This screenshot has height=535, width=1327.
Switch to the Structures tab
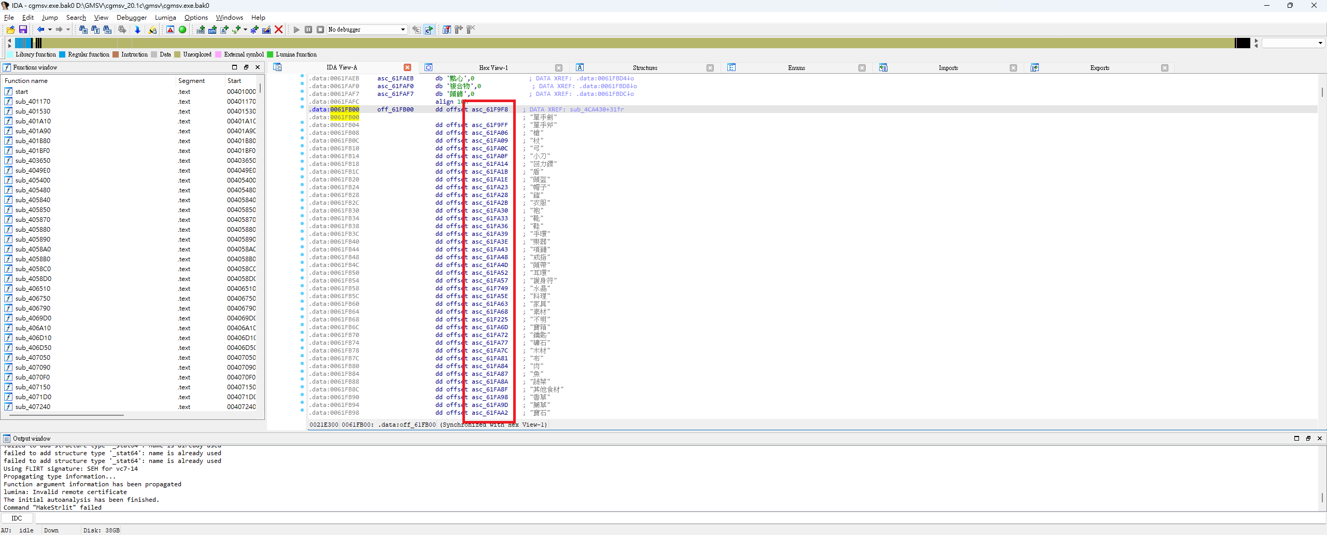[645, 68]
